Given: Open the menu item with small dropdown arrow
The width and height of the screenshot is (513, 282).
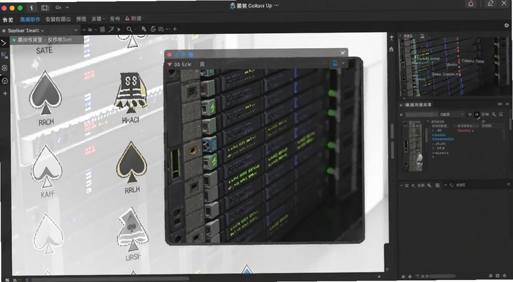Looking at the screenshot, I should [98, 19].
